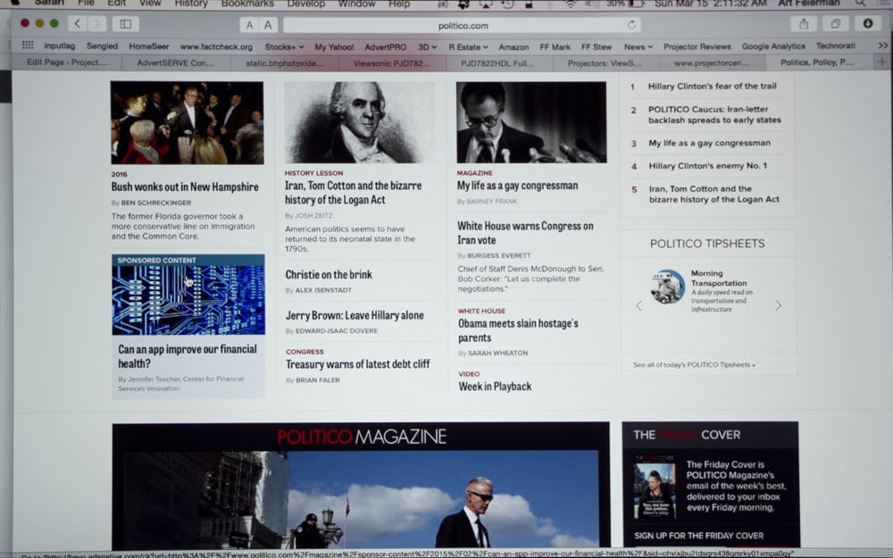The height and width of the screenshot is (558, 893).
Task: Open the Bookmarks menu
Action: [247, 4]
